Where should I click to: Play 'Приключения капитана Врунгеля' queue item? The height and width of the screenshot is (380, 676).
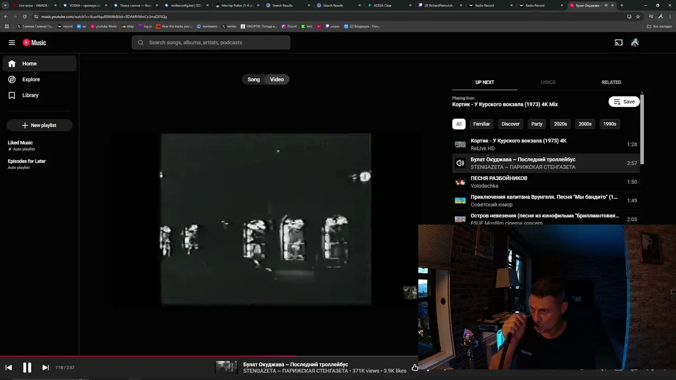tap(546, 201)
